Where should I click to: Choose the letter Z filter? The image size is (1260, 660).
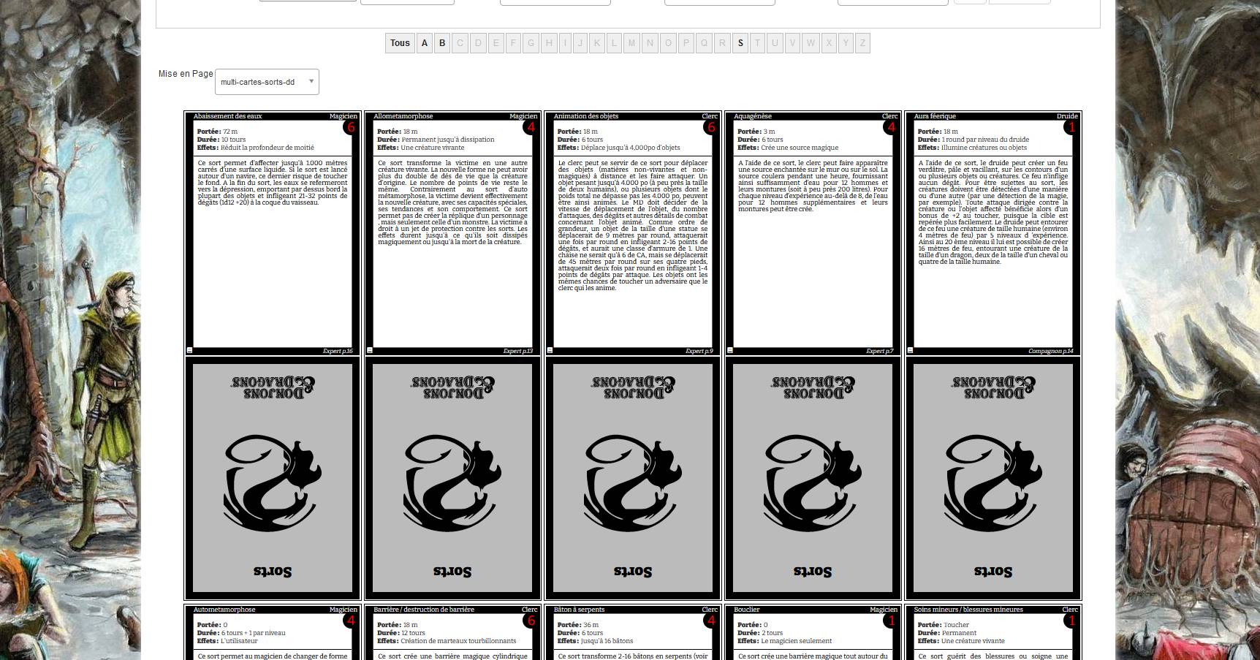tap(862, 43)
